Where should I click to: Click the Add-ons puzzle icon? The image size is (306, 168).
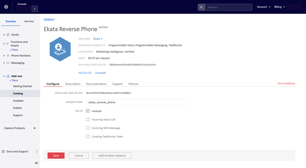point(8,76)
